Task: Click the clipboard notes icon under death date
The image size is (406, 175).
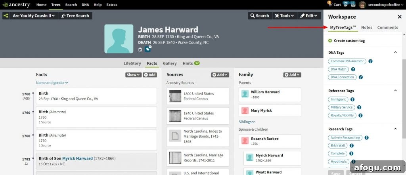Action: 140,49
